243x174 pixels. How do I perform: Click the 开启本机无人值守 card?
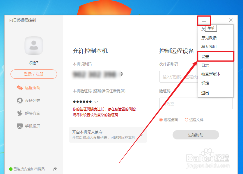108,135
